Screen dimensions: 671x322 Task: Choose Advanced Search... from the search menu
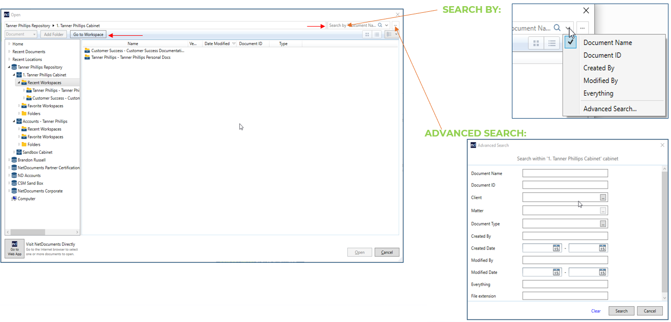point(610,109)
